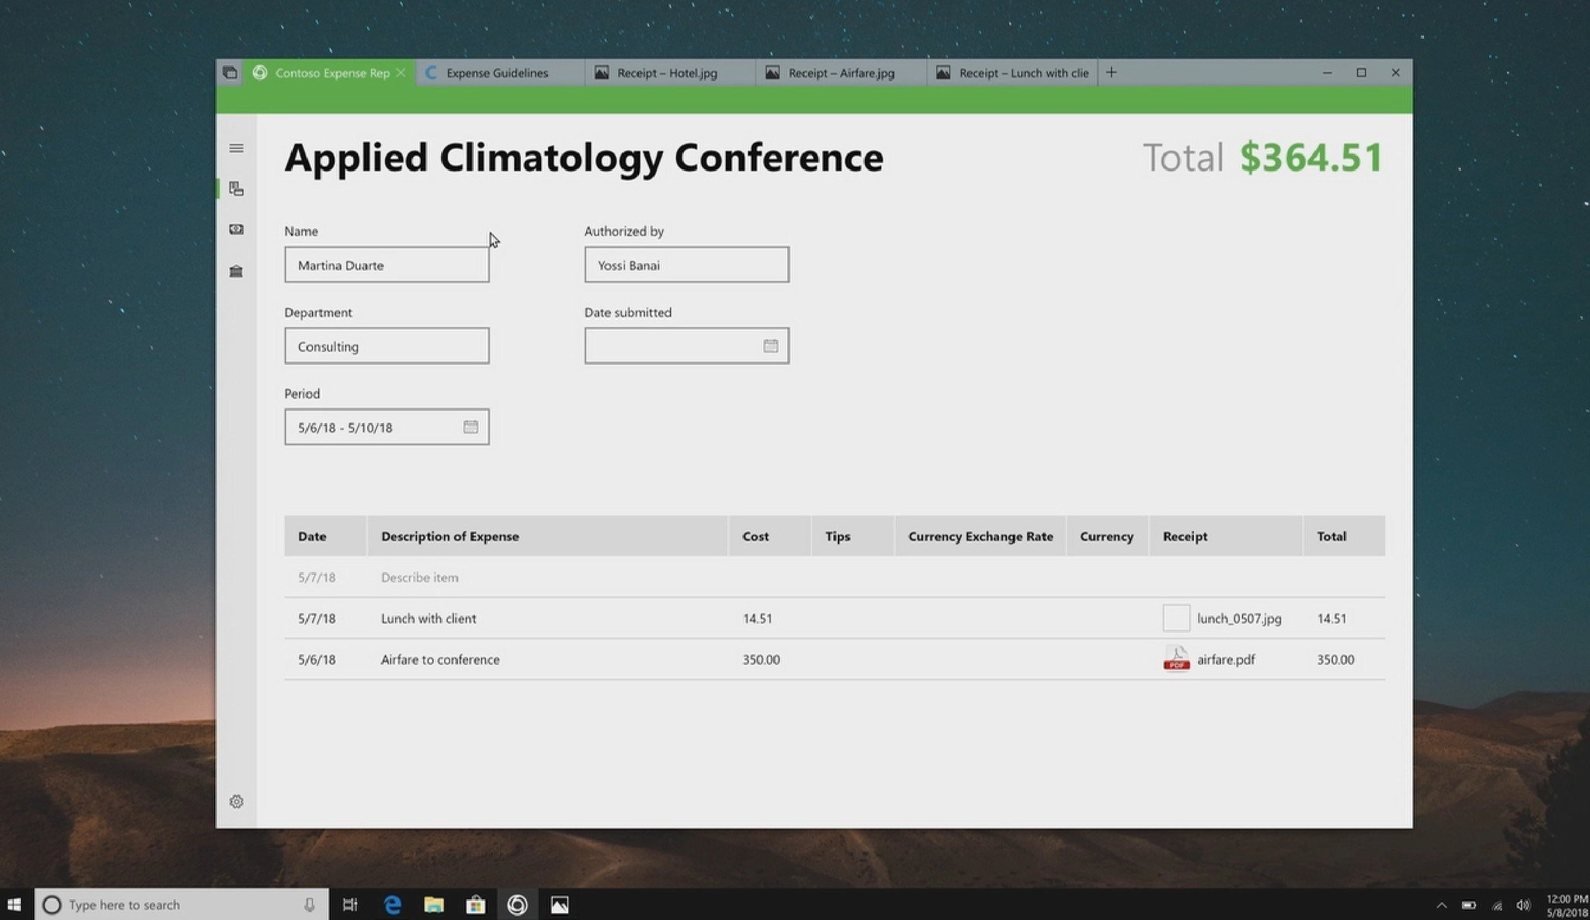The image size is (1590, 920).
Task: Switch to the Expense Guidelines tab
Action: pos(497,73)
